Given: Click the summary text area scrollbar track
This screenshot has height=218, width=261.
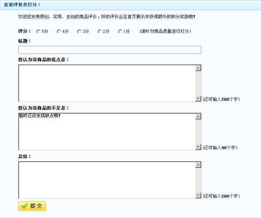Looking at the screenshot, I should pyautogui.click(x=198, y=180).
